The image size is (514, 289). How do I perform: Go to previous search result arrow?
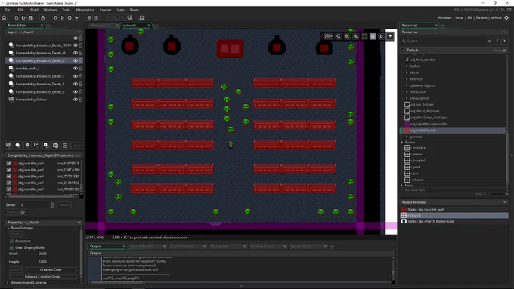pos(497,41)
